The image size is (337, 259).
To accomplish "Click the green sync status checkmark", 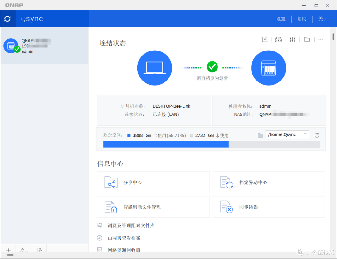I will point(212,67).
